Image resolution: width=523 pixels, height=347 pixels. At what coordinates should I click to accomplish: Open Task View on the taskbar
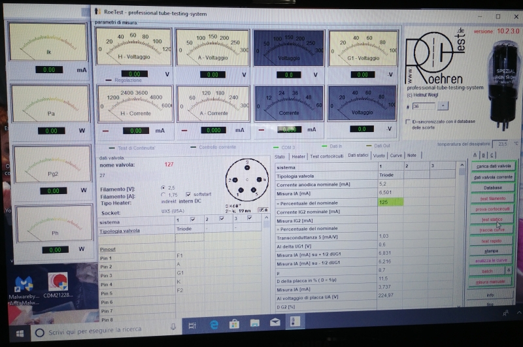pos(192,325)
